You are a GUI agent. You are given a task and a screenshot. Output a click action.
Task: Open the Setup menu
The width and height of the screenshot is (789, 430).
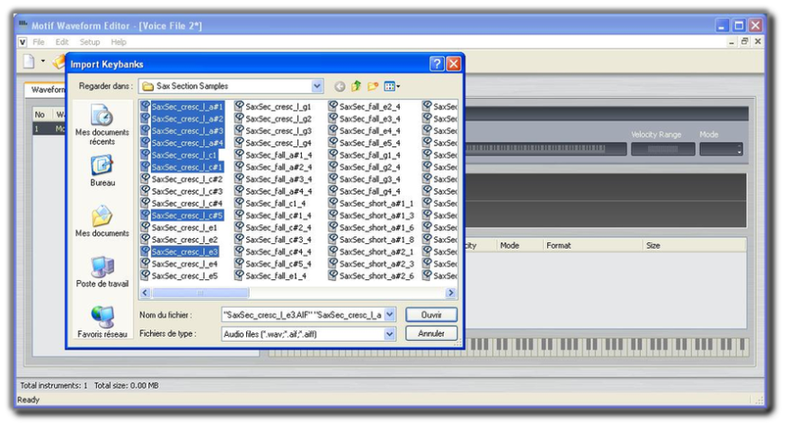pos(90,42)
